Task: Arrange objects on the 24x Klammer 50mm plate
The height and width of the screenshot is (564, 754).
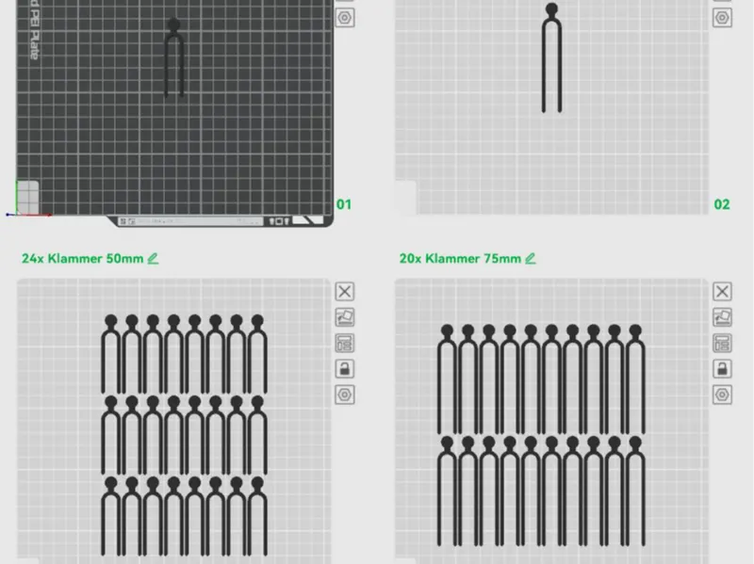Action: [344, 344]
